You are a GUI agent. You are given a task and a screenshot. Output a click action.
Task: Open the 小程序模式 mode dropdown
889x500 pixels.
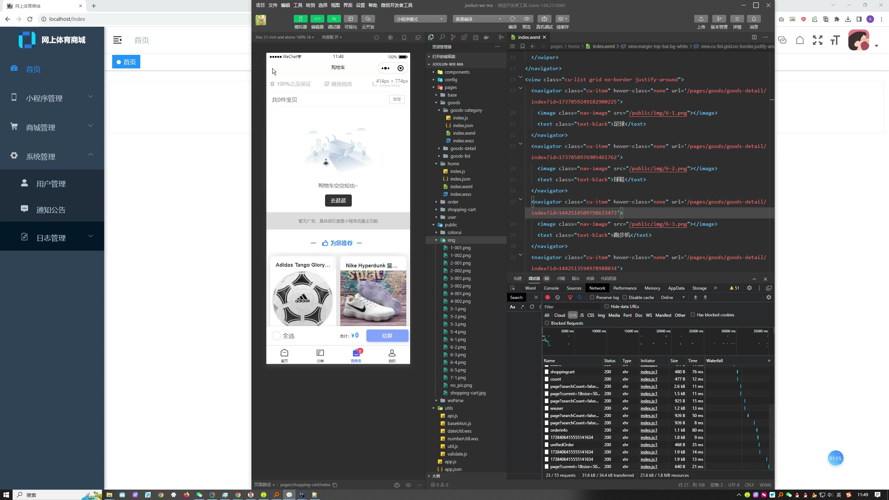pyautogui.click(x=420, y=19)
